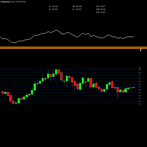Select the OH: 0.58 reading

click(x=101, y=9)
